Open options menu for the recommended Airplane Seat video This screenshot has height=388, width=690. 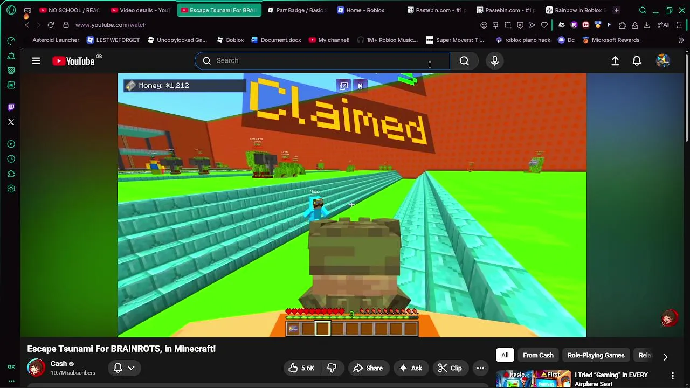pos(672,376)
